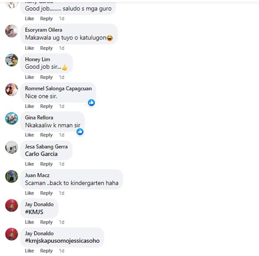The image size is (259, 256).
Task: Open #kmjskapusomojessicasoho hashtag link
Action: (62, 241)
